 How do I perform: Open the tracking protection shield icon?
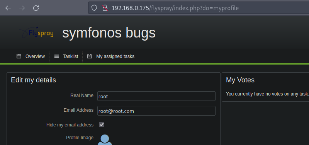coord(94,8)
